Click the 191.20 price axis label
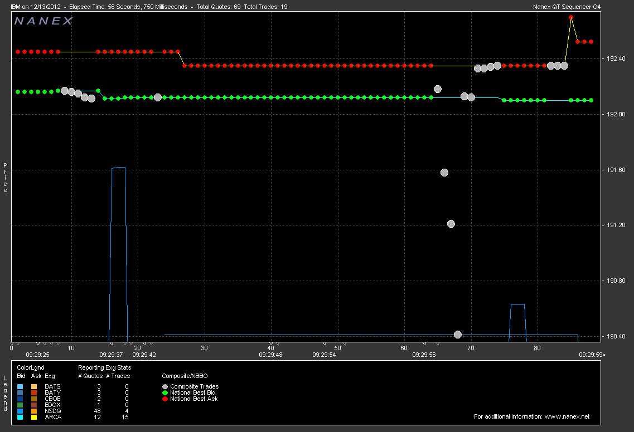The image size is (634, 432). click(x=616, y=225)
